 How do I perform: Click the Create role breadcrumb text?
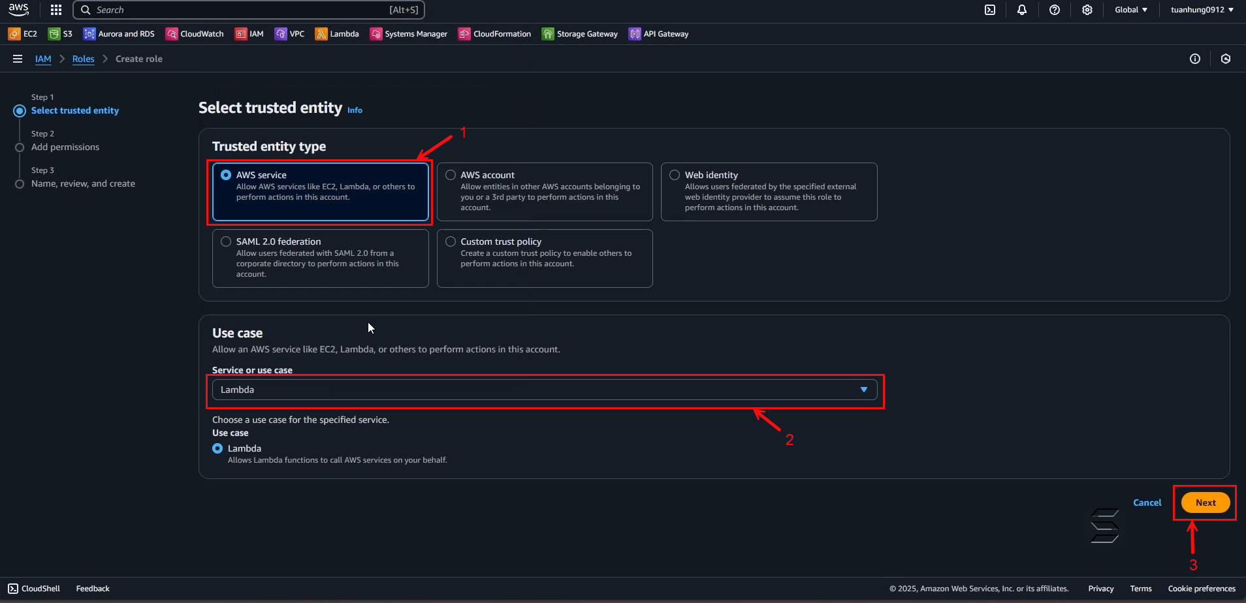pyautogui.click(x=139, y=59)
